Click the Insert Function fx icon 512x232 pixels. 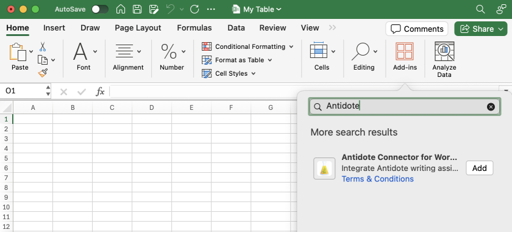point(100,92)
